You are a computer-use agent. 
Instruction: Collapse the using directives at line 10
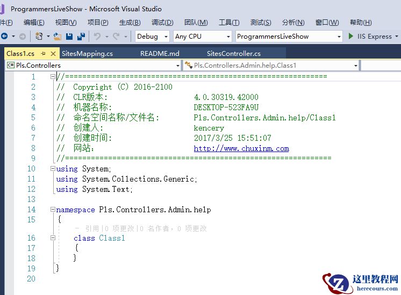(53, 169)
